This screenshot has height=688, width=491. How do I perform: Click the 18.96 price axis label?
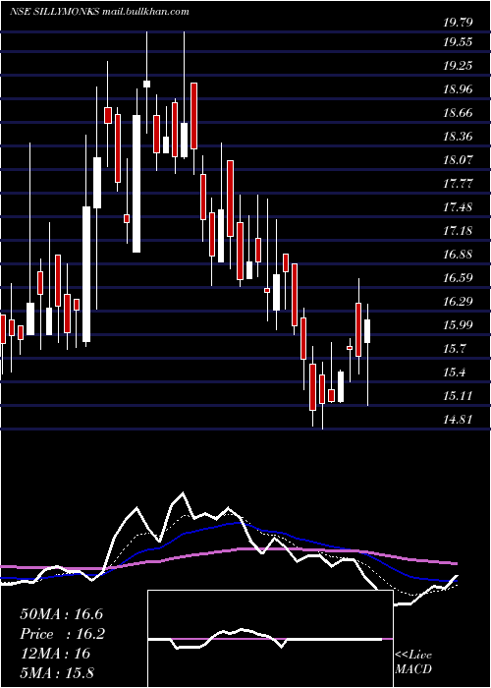[x=458, y=89]
